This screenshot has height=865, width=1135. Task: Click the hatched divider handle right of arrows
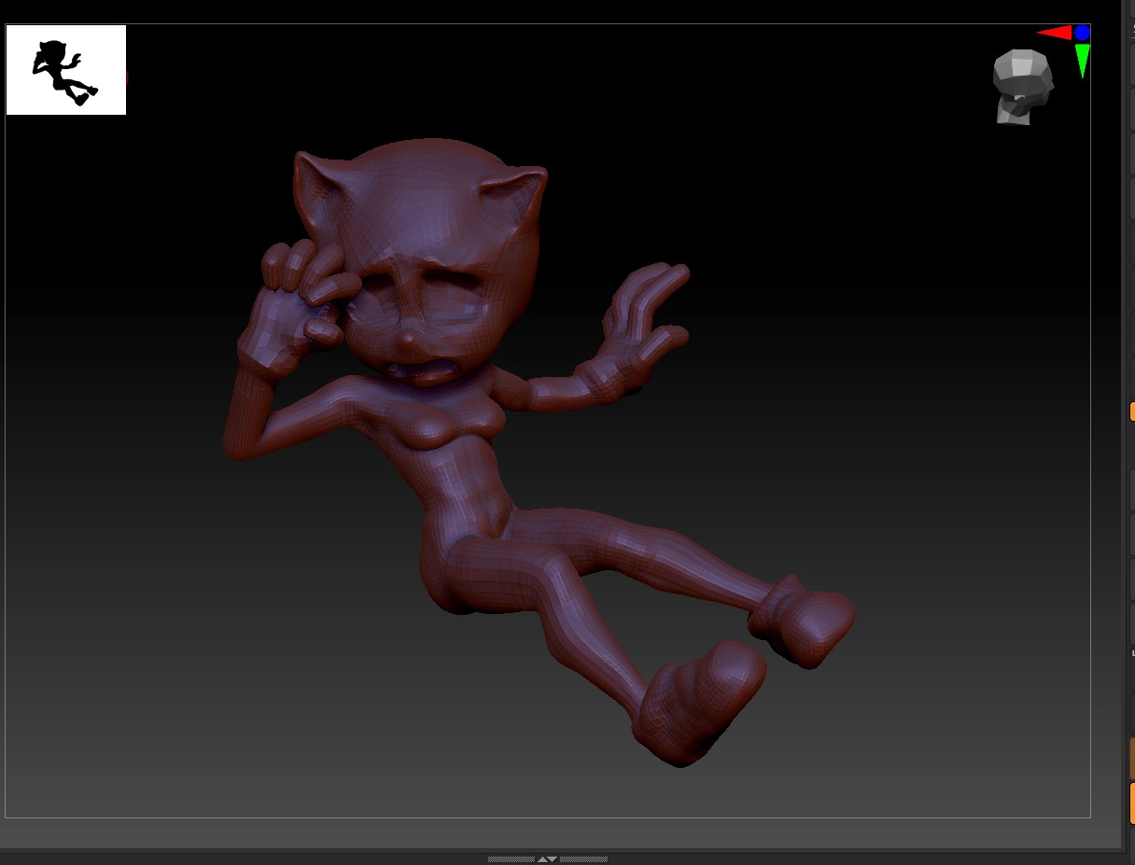click(584, 858)
